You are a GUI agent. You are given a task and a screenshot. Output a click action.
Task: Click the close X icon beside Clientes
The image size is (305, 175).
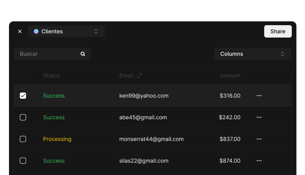click(20, 31)
